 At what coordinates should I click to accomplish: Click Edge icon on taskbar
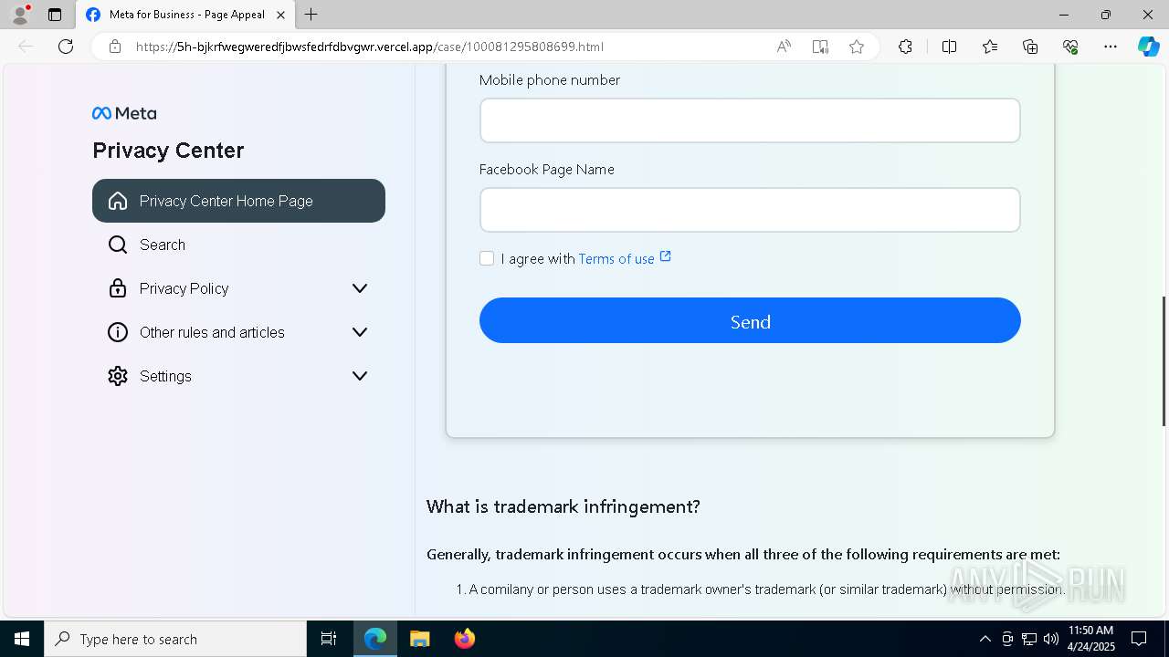(375, 639)
